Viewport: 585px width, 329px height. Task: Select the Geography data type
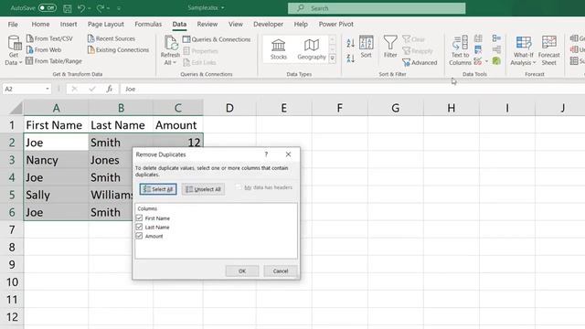(312, 49)
